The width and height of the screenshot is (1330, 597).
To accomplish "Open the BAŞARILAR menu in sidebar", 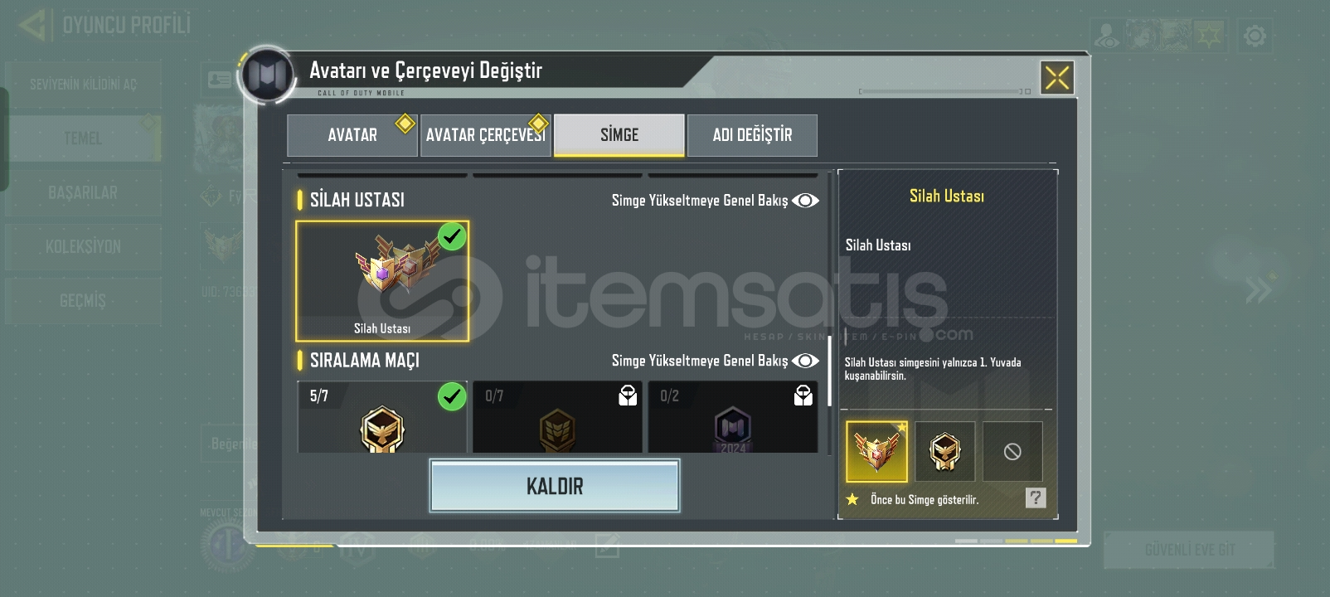I will [x=83, y=192].
